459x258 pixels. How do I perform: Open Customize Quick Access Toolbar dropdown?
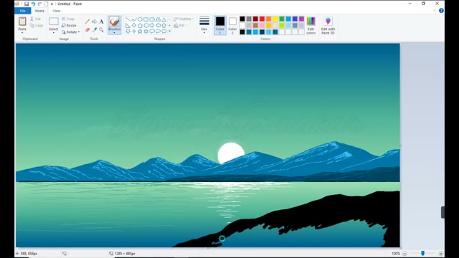[x=52, y=4]
